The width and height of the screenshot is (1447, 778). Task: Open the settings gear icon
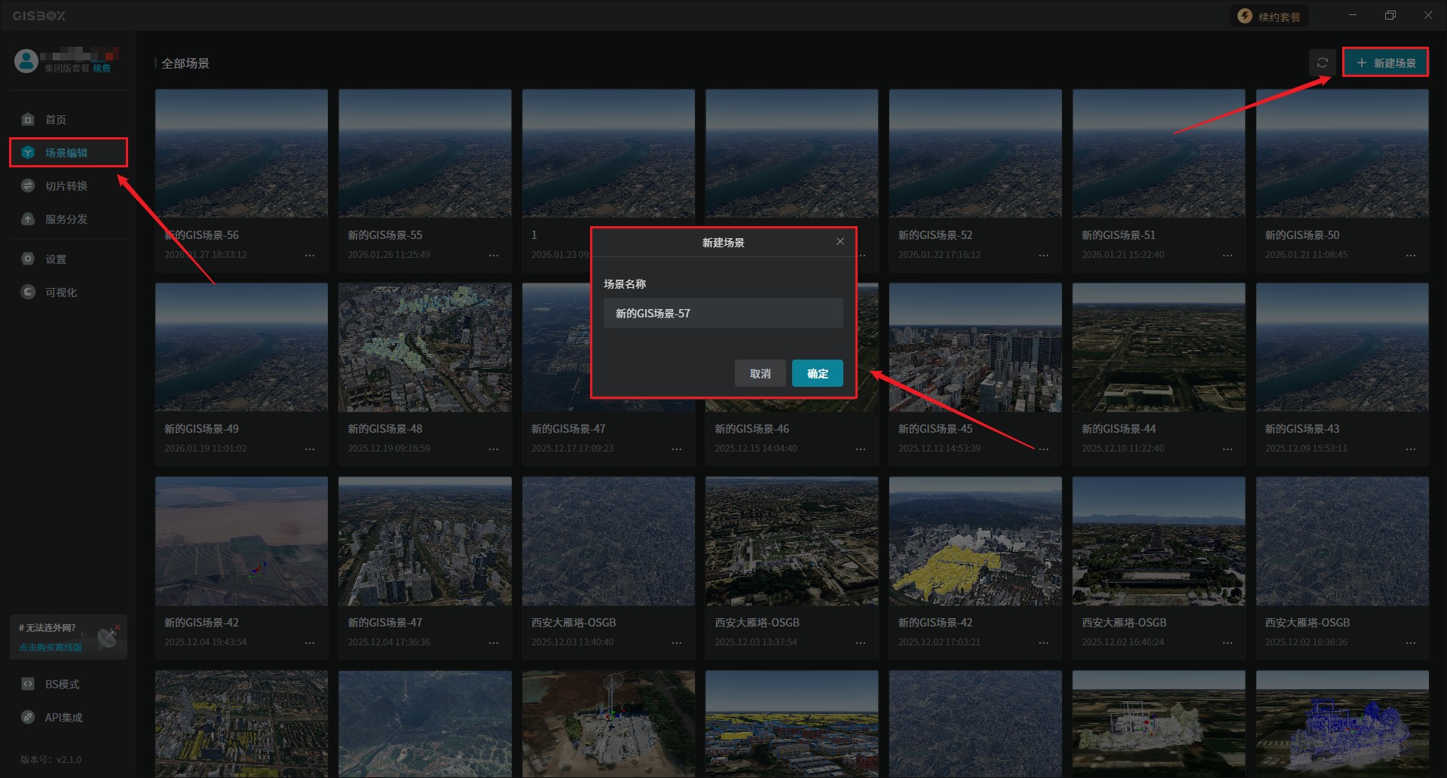tap(28, 259)
